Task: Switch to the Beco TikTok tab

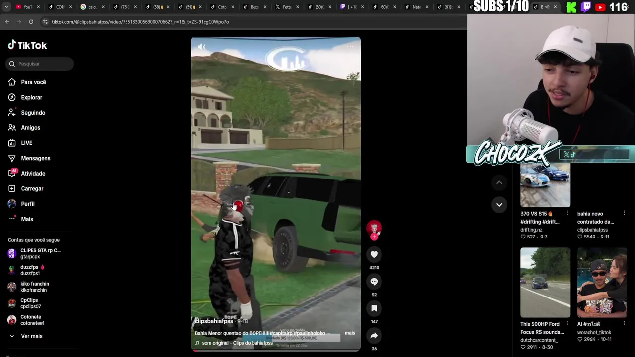Action: (x=254, y=7)
